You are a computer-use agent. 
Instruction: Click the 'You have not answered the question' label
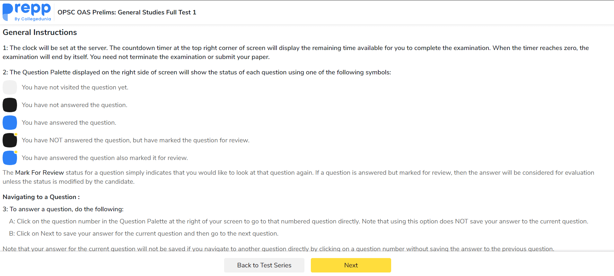[75, 105]
